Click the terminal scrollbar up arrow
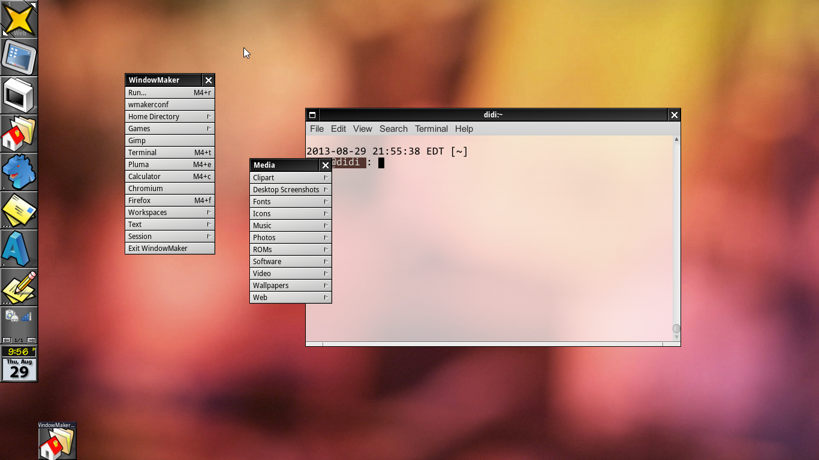Image resolution: width=819 pixels, height=460 pixels. [676, 139]
